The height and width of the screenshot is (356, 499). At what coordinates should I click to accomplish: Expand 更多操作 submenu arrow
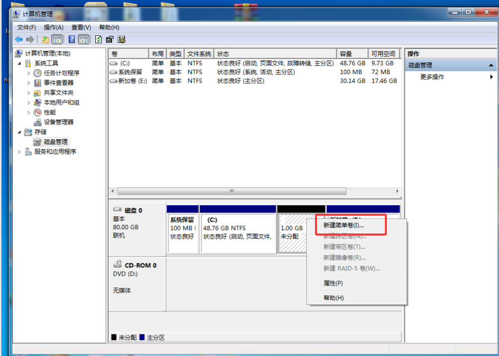pyautogui.click(x=492, y=77)
